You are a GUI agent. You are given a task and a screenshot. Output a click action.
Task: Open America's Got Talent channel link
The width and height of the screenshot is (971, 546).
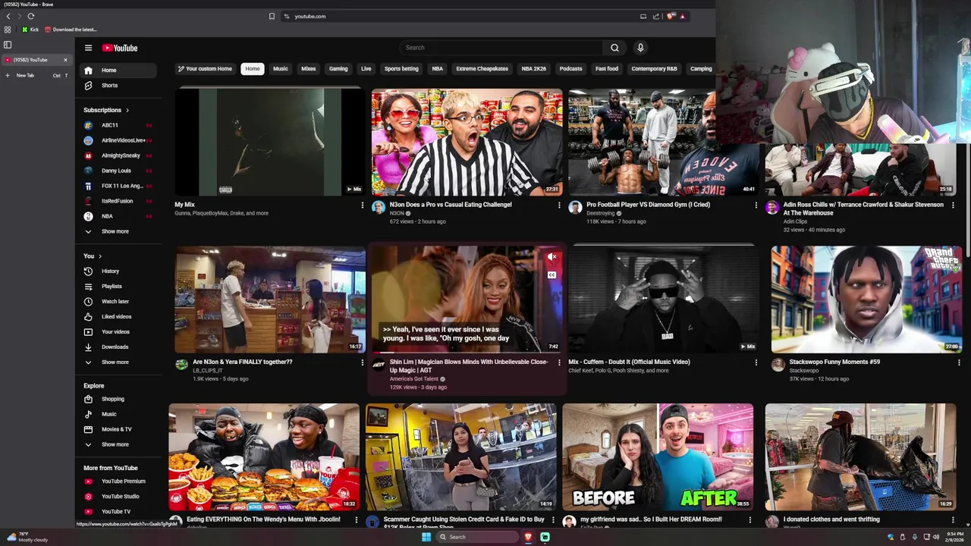tap(414, 378)
